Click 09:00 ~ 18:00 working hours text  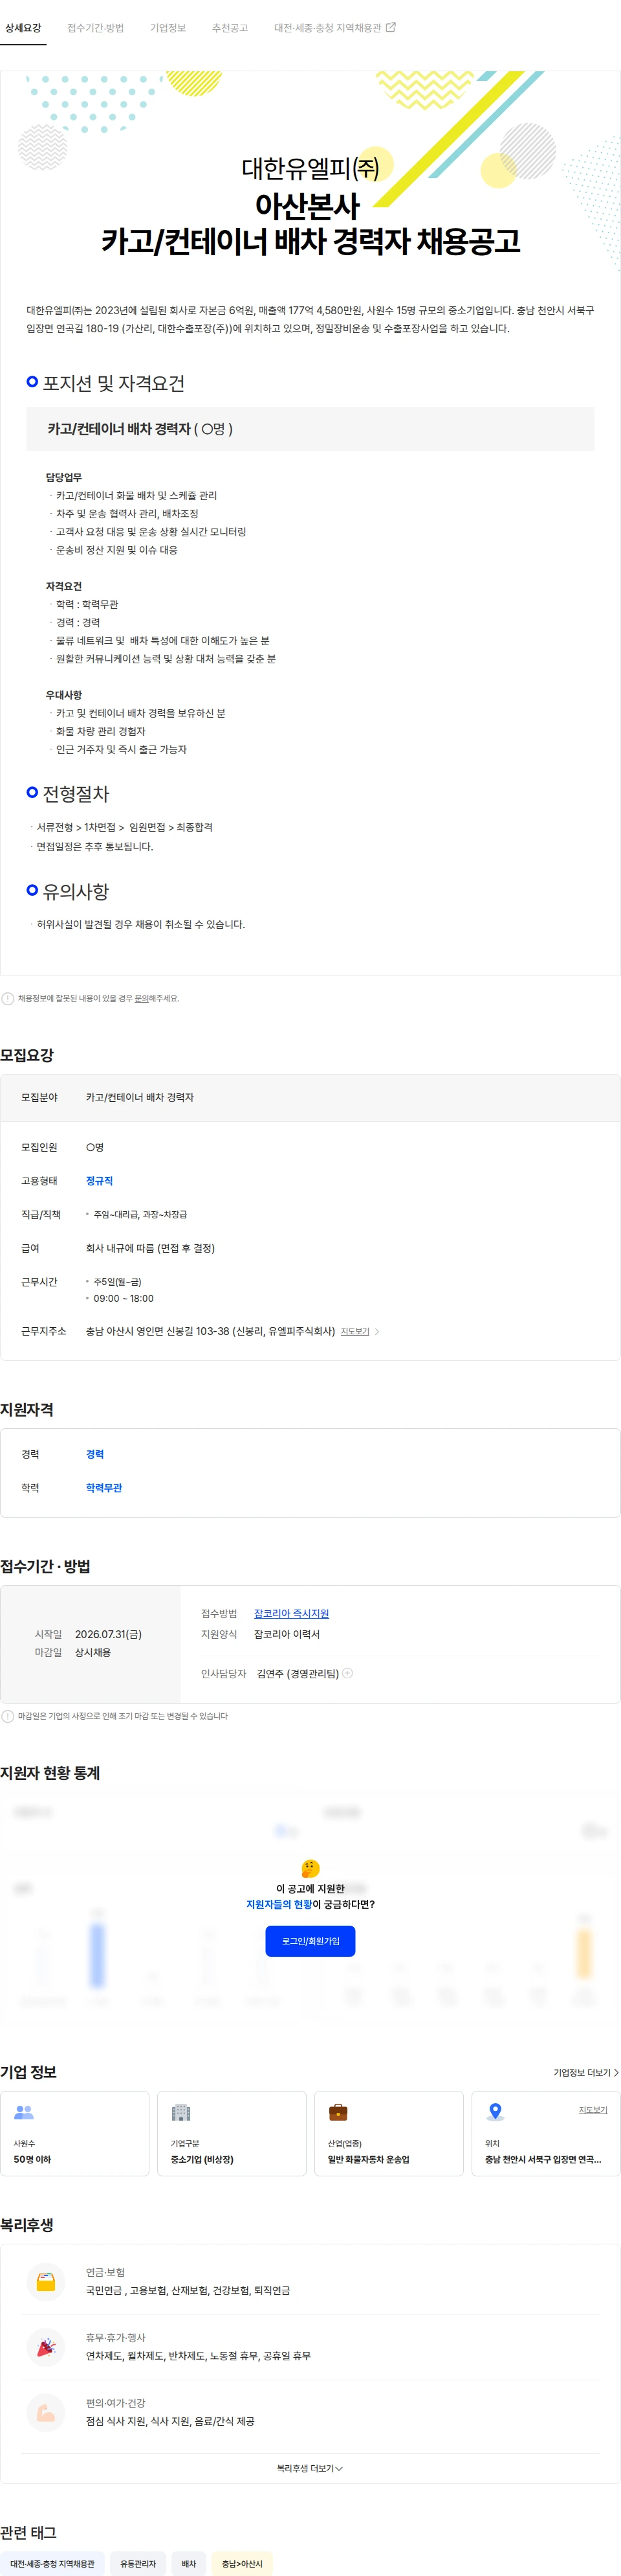(x=124, y=1298)
